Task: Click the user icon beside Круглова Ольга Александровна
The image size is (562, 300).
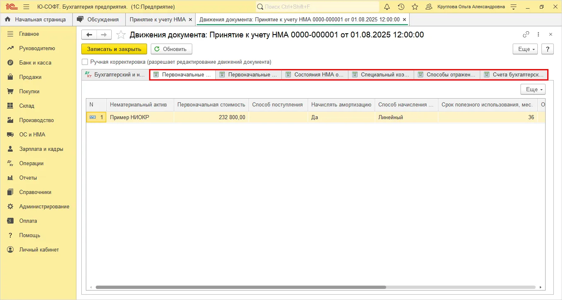Action: pos(429,7)
